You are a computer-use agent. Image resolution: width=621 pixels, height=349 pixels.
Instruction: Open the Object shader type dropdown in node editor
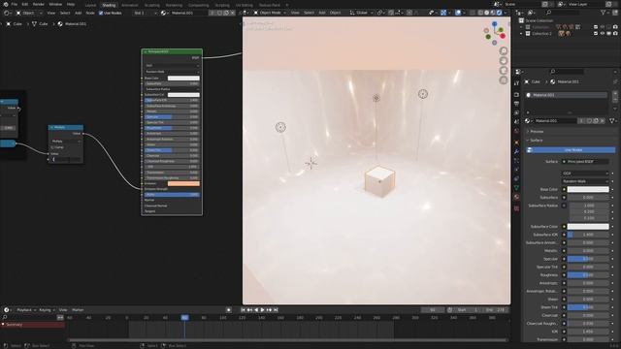(28, 13)
